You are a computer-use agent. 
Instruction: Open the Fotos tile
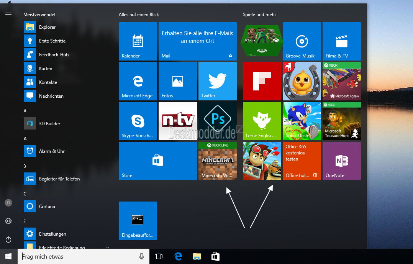(177, 81)
